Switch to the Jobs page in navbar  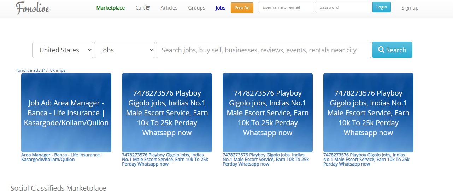(x=220, y=8)
